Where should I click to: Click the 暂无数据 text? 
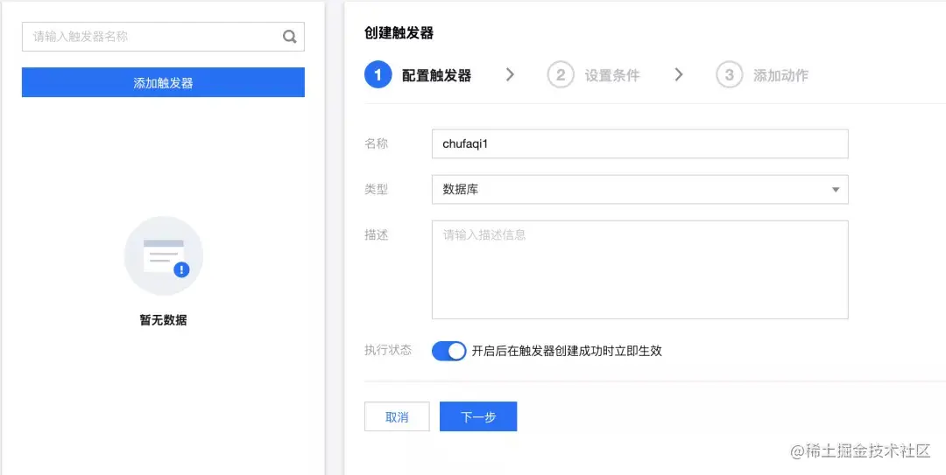(x=163, y=320)
